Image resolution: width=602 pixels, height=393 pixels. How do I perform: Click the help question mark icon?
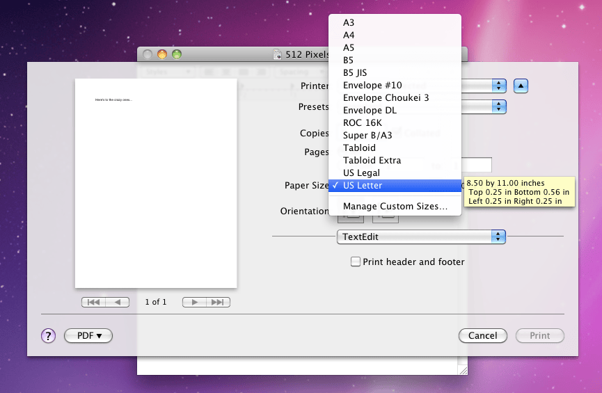49,336
